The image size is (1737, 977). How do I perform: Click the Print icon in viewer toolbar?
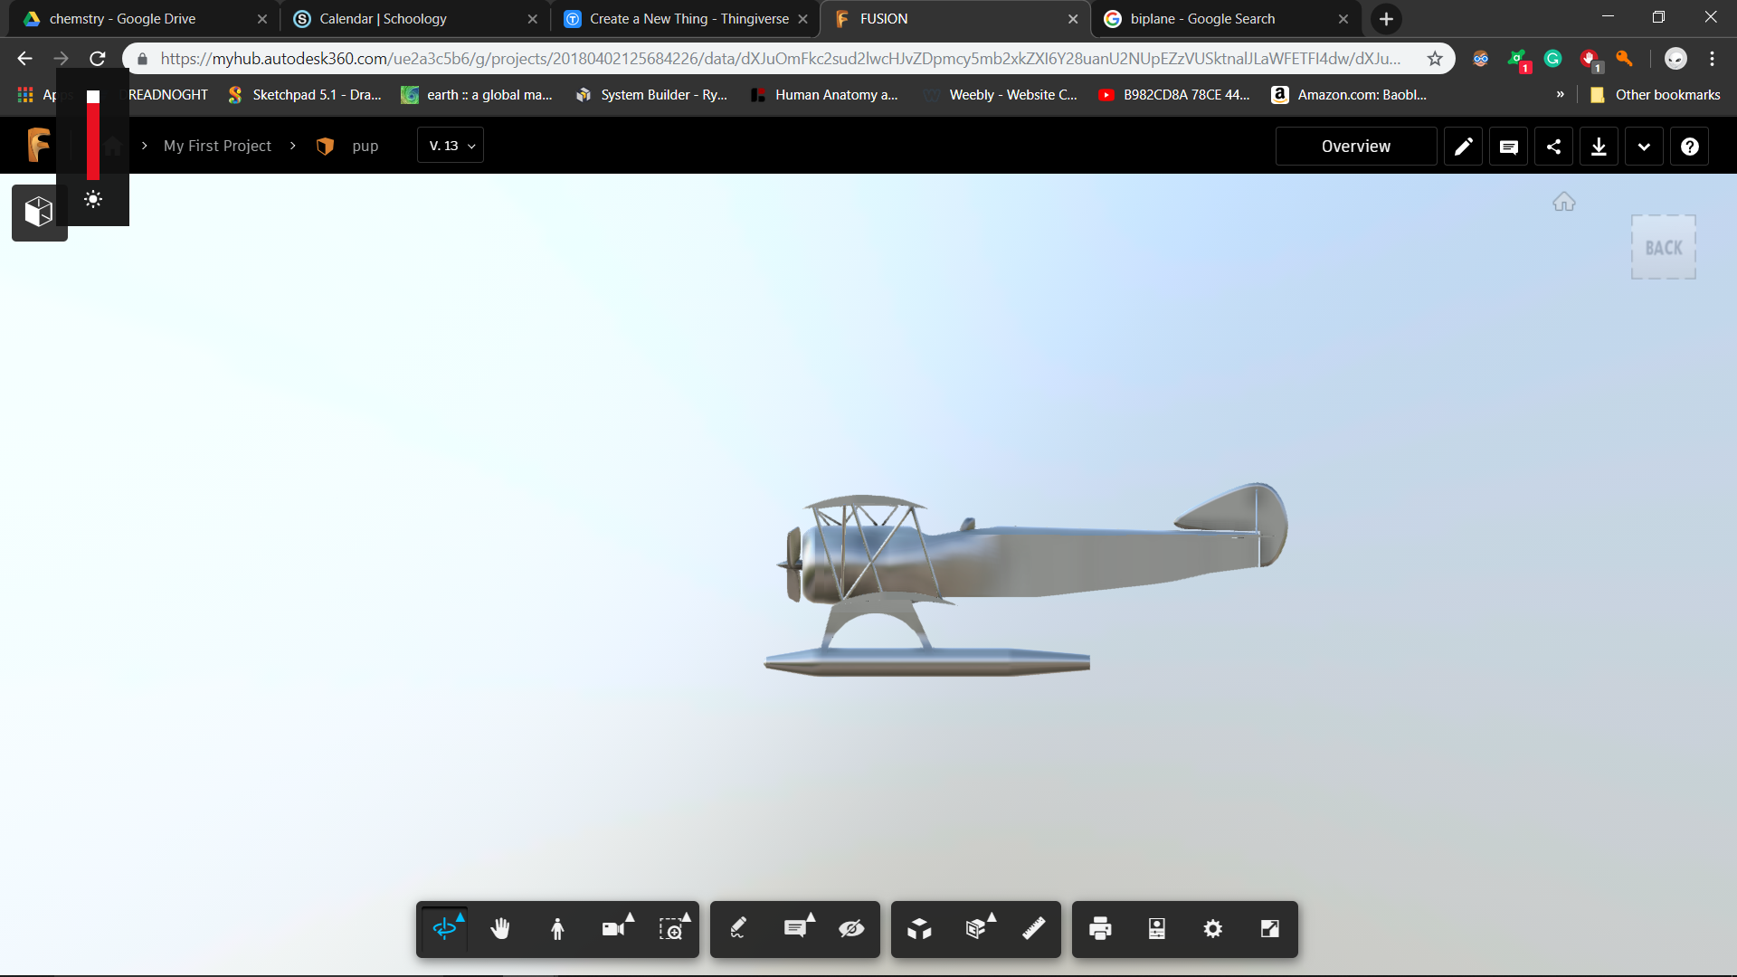(x=1100, y=929)
